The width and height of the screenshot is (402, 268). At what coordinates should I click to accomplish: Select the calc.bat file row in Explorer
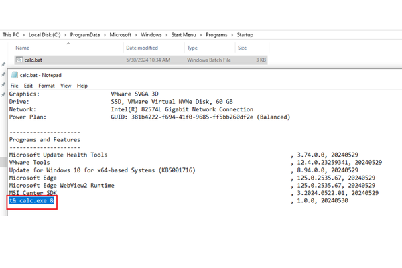[141, 60]
